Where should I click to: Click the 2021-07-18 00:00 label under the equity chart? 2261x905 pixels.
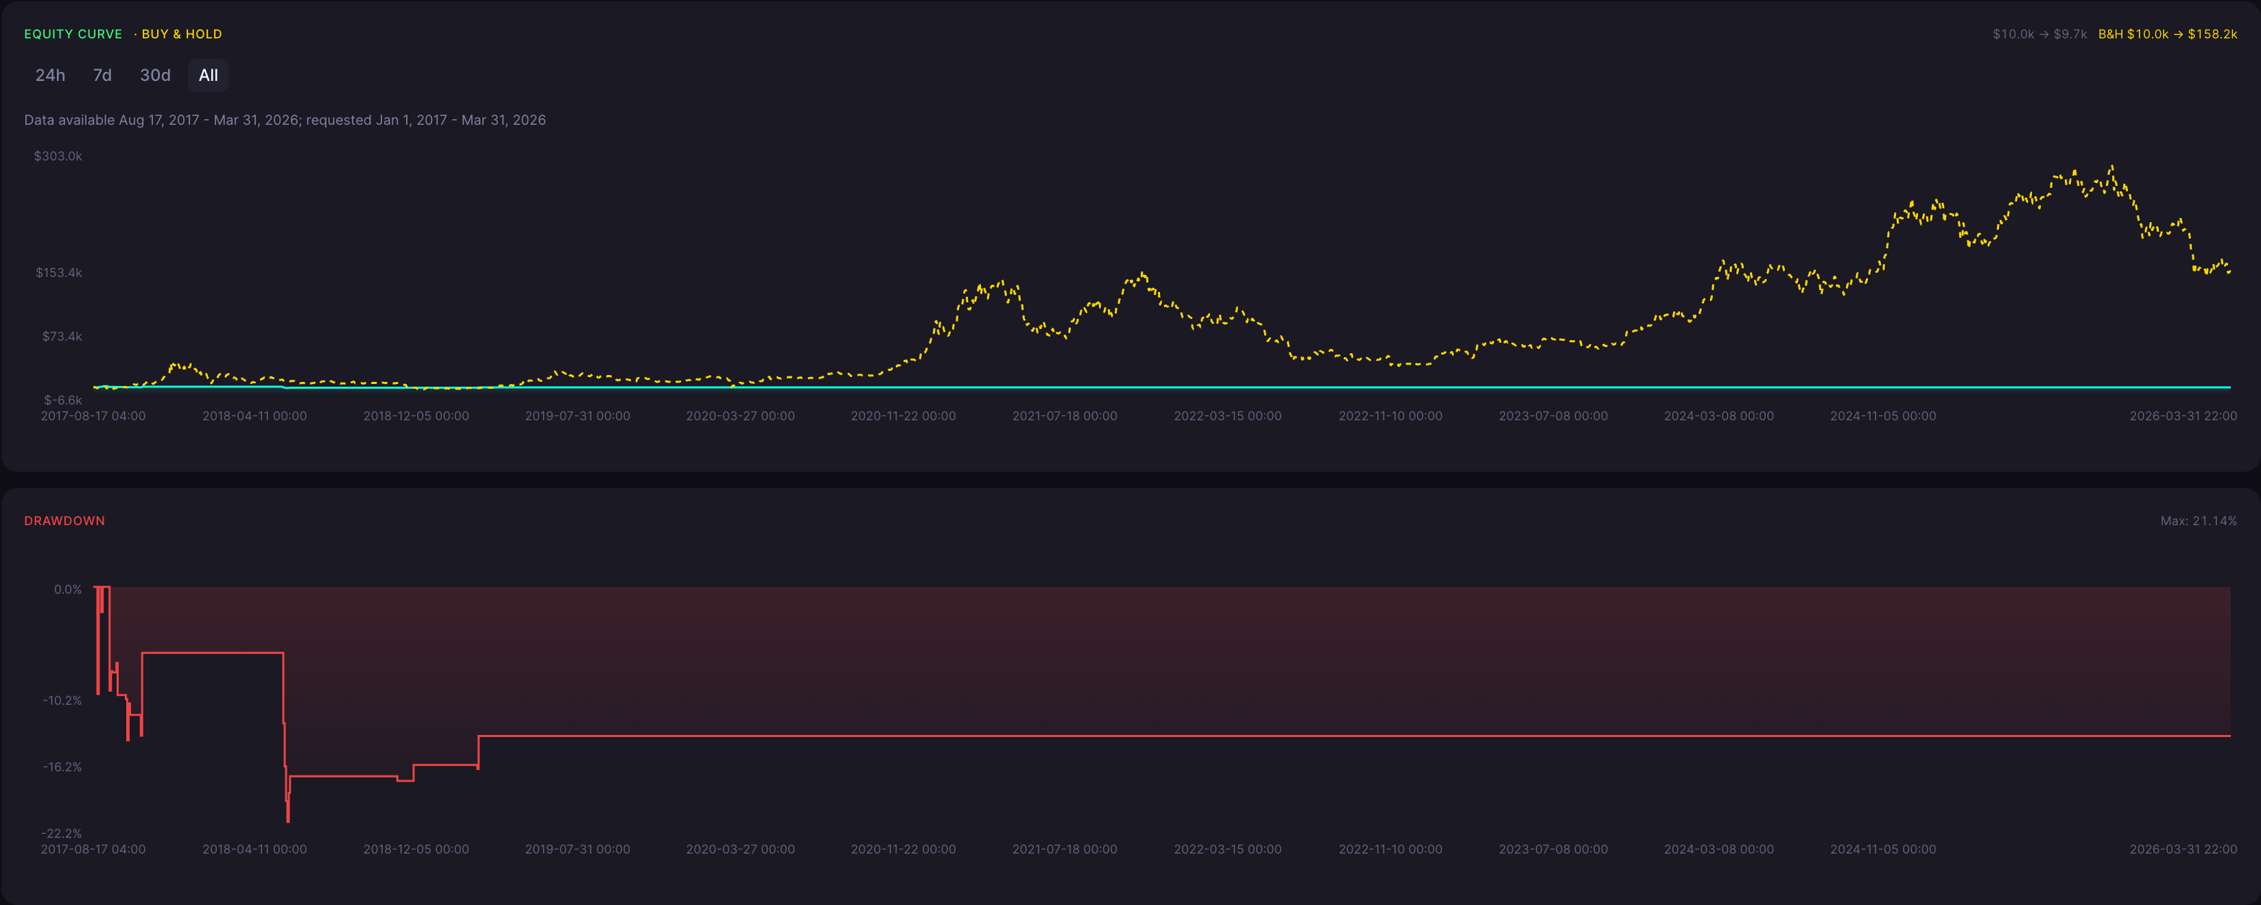(1065, 417)
